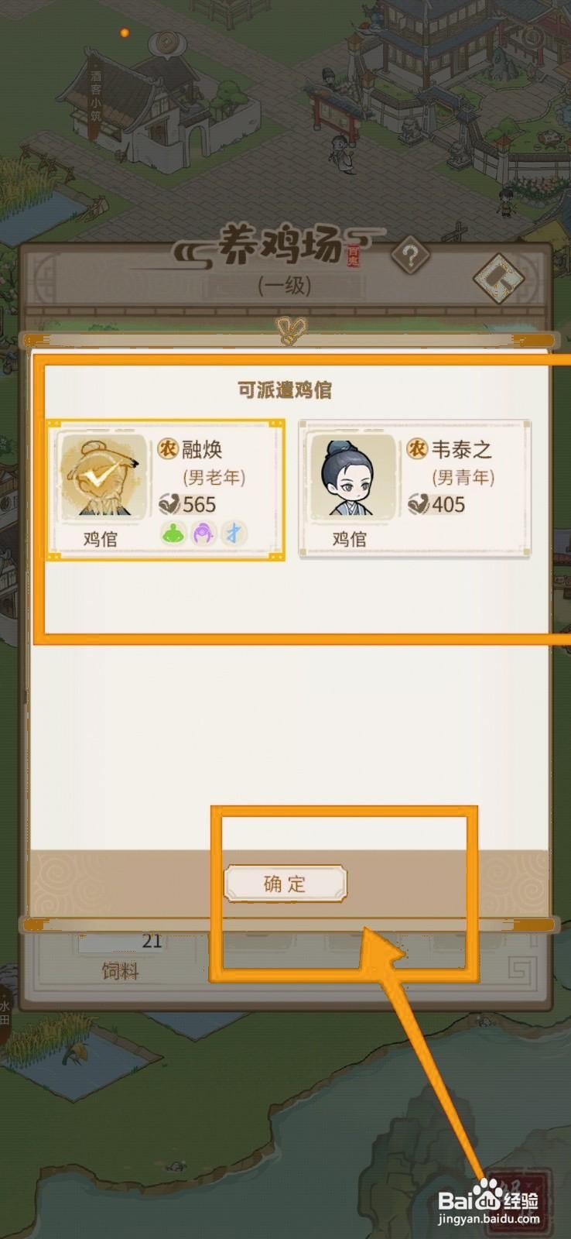Screen dimensions: 571x1239
Task: Tap the villager walking on the road
Action: click(x=339, y=153)
